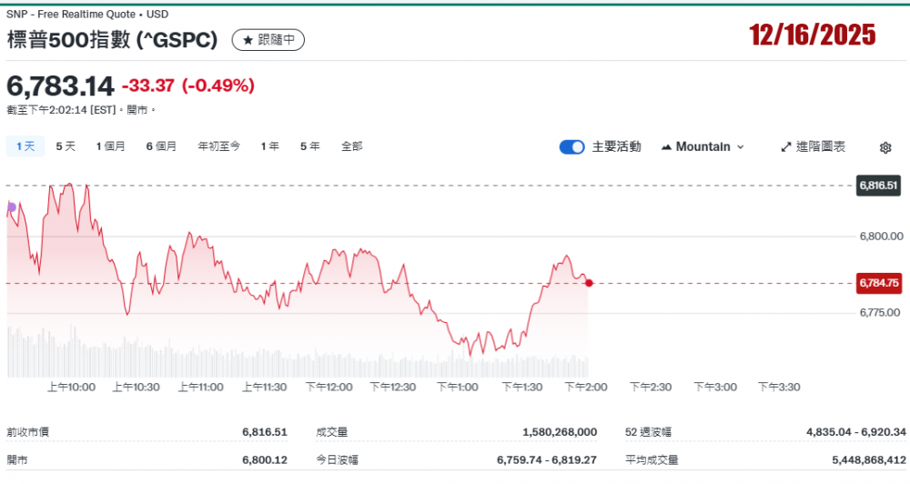
Task: Select the 1天 time range tab
Action: 25,146
